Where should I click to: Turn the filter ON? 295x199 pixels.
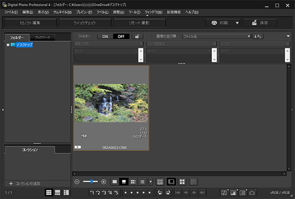pyautogui.click(x=104, y=36)
